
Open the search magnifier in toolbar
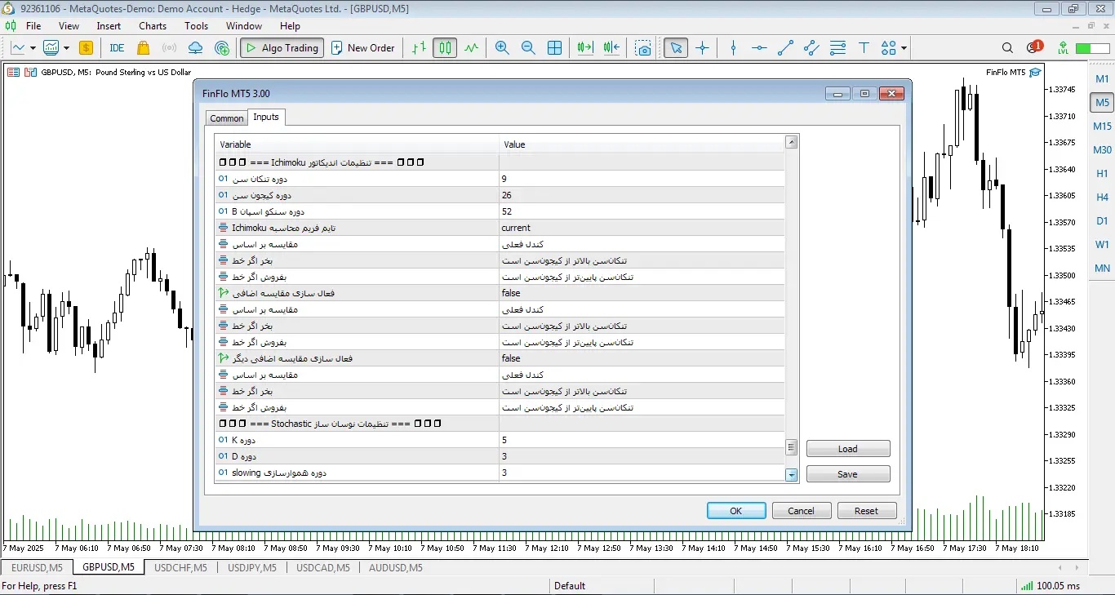1007,48
